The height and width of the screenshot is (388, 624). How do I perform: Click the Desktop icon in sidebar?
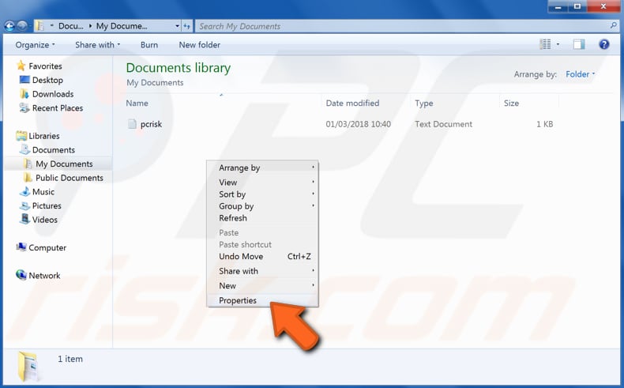coord(24,80)
